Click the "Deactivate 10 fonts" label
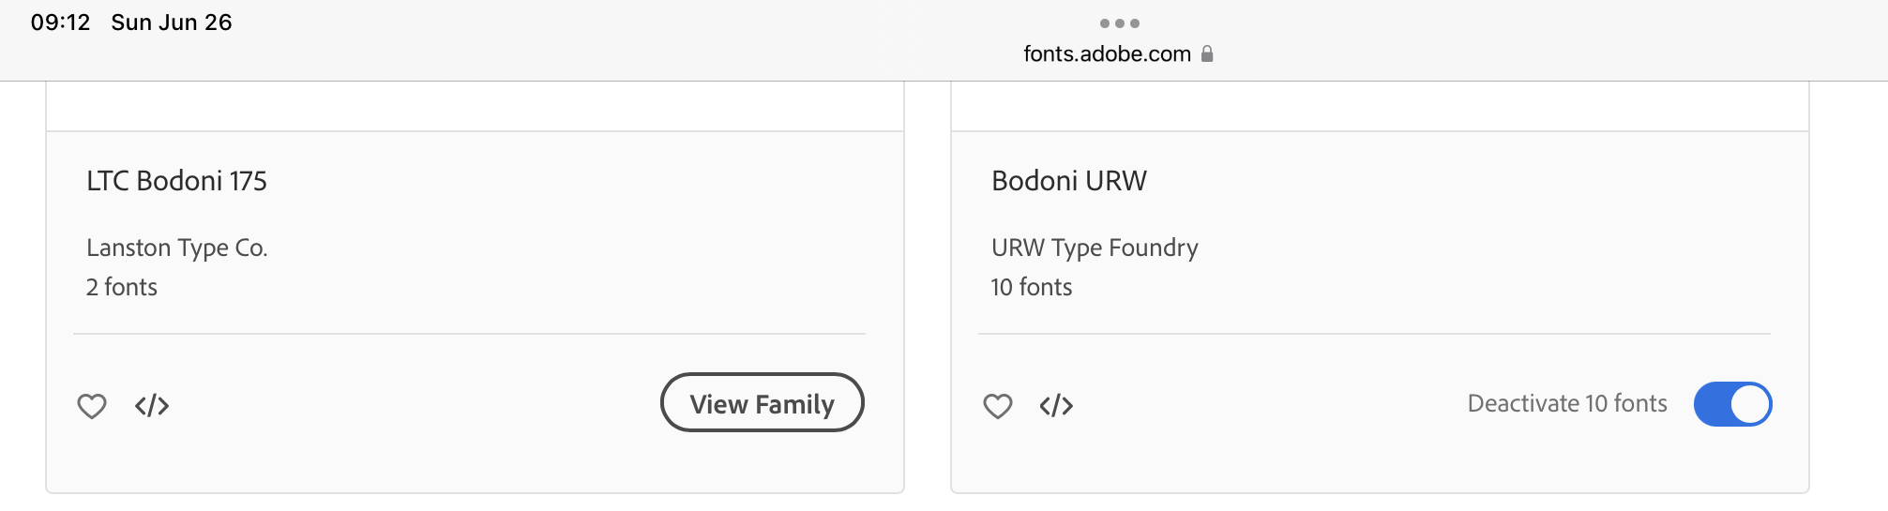Screen dimensions: 1888x511 pyautogui.click(x=1567, y=404)
